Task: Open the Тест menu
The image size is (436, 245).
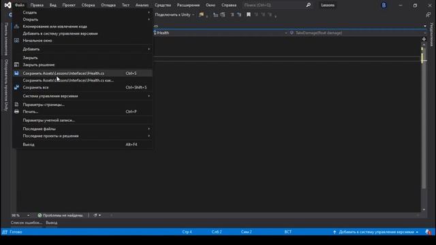Action: [125, 5]
